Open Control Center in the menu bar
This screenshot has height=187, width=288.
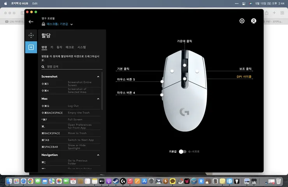[244, 4]
